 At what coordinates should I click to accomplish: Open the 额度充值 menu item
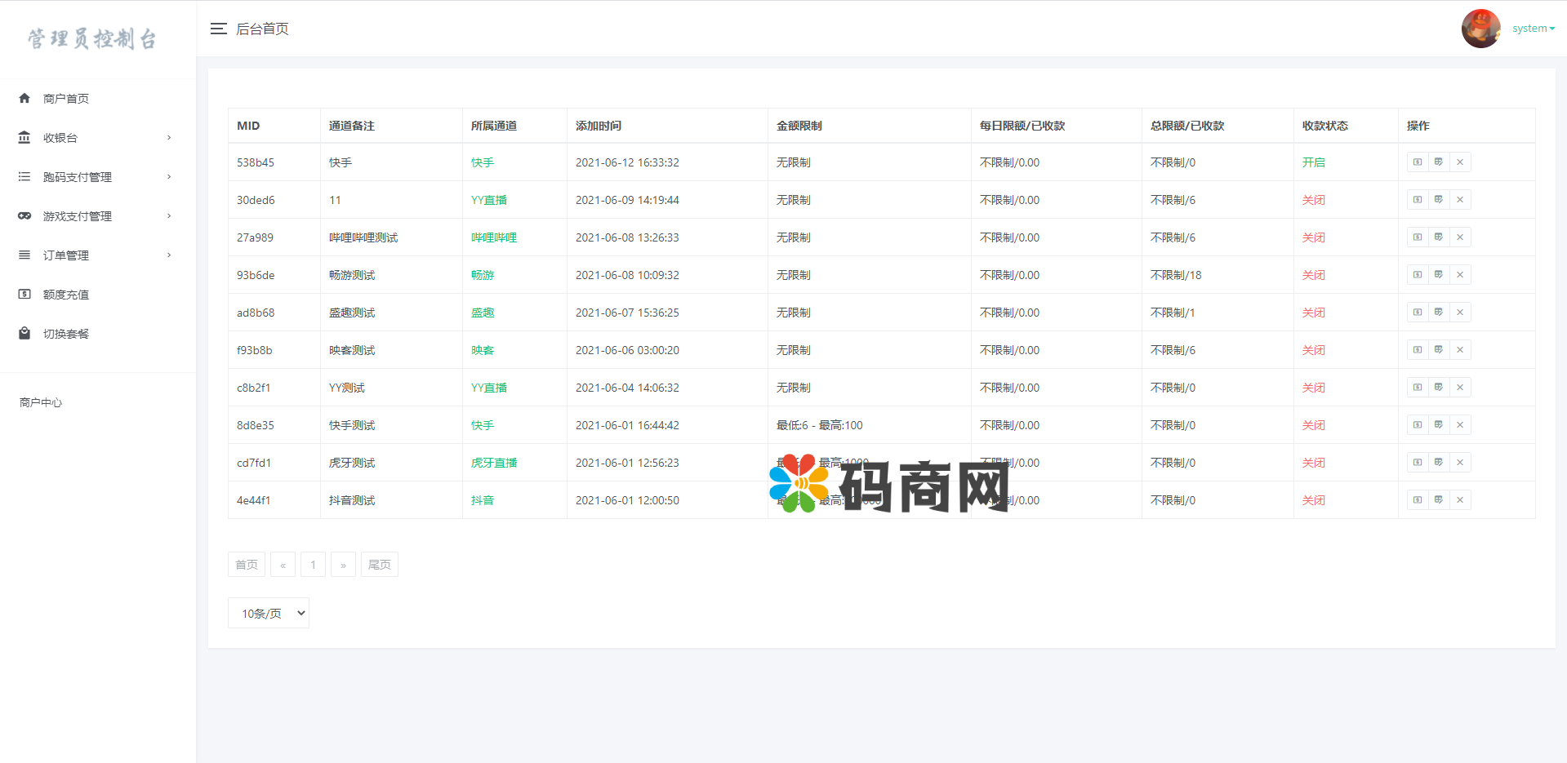66,295
